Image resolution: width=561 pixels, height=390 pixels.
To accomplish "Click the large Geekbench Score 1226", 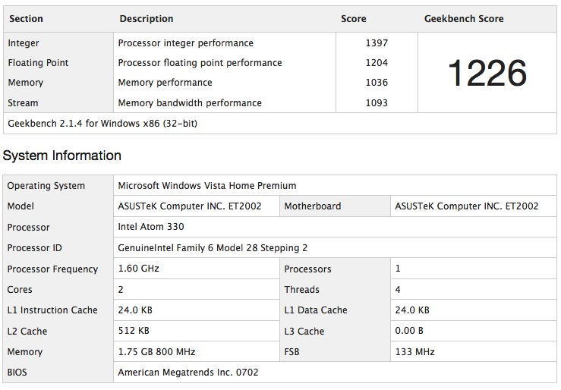I will pos(487,73).
